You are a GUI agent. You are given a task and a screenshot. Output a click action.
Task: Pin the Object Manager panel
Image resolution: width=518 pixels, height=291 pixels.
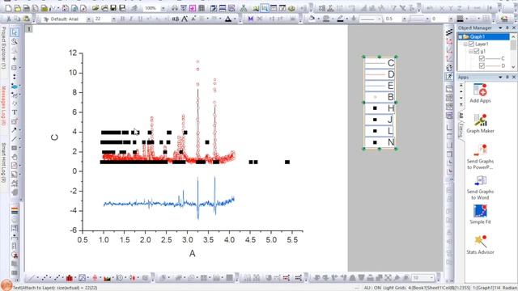pos(507,28)
